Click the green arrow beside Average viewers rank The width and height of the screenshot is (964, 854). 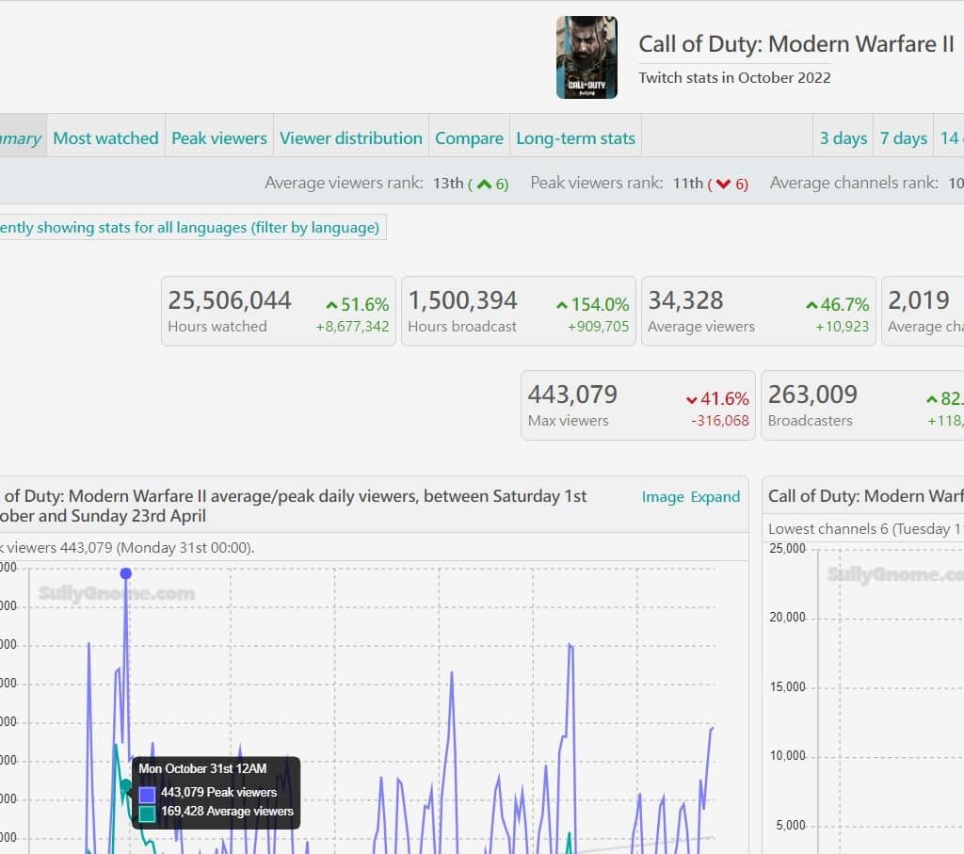pos(484,185)
